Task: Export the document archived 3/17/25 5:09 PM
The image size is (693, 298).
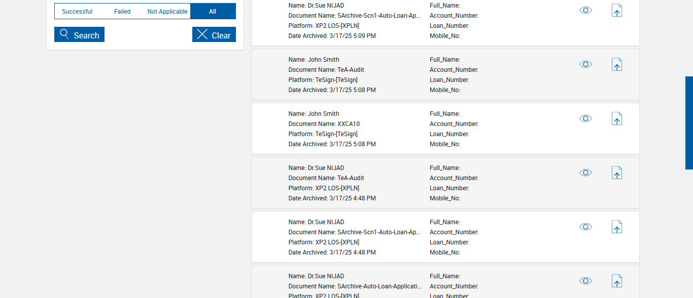Action: click(616, 11)
